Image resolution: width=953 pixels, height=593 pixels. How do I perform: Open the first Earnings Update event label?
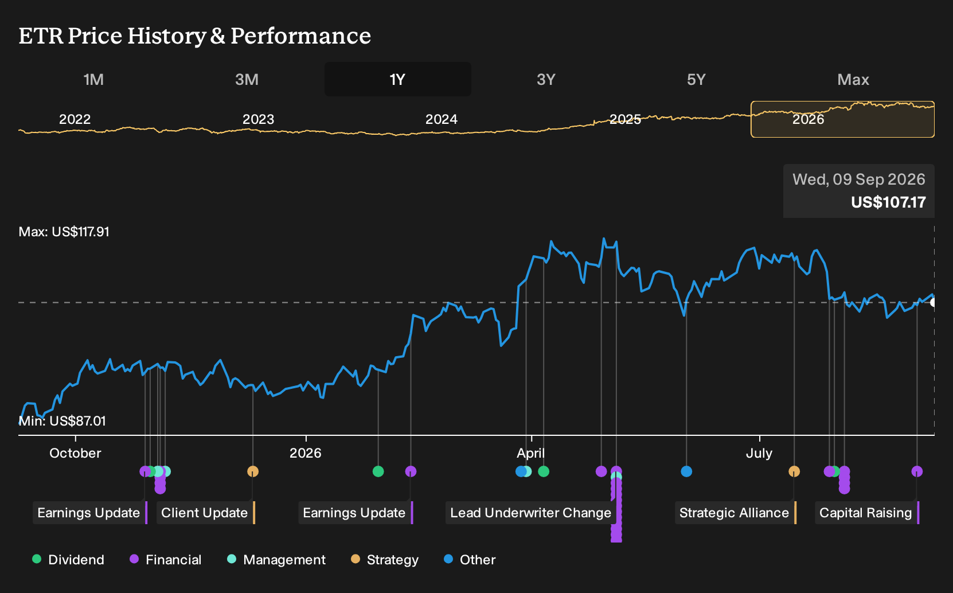[89, 513]
